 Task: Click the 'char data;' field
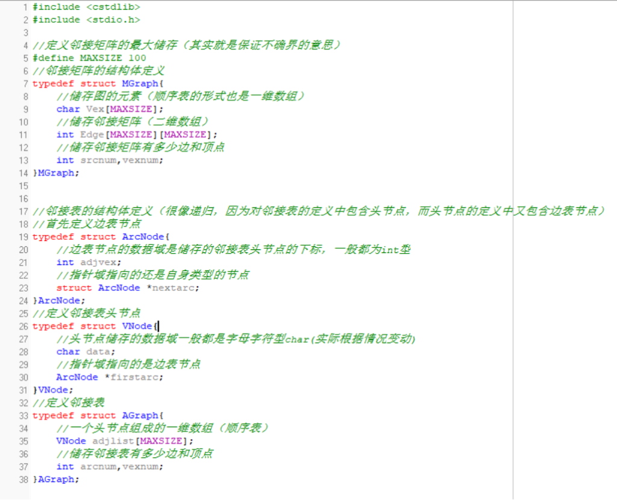coord(86,352)
